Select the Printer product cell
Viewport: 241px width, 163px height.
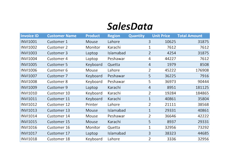click(x=91, y=104)
